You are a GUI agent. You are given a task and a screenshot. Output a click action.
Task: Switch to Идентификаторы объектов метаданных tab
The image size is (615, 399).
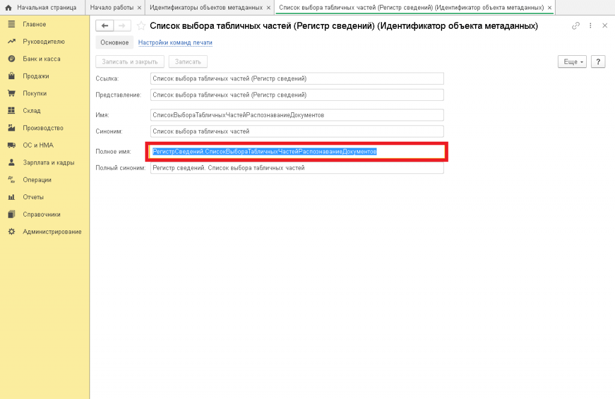207,7
